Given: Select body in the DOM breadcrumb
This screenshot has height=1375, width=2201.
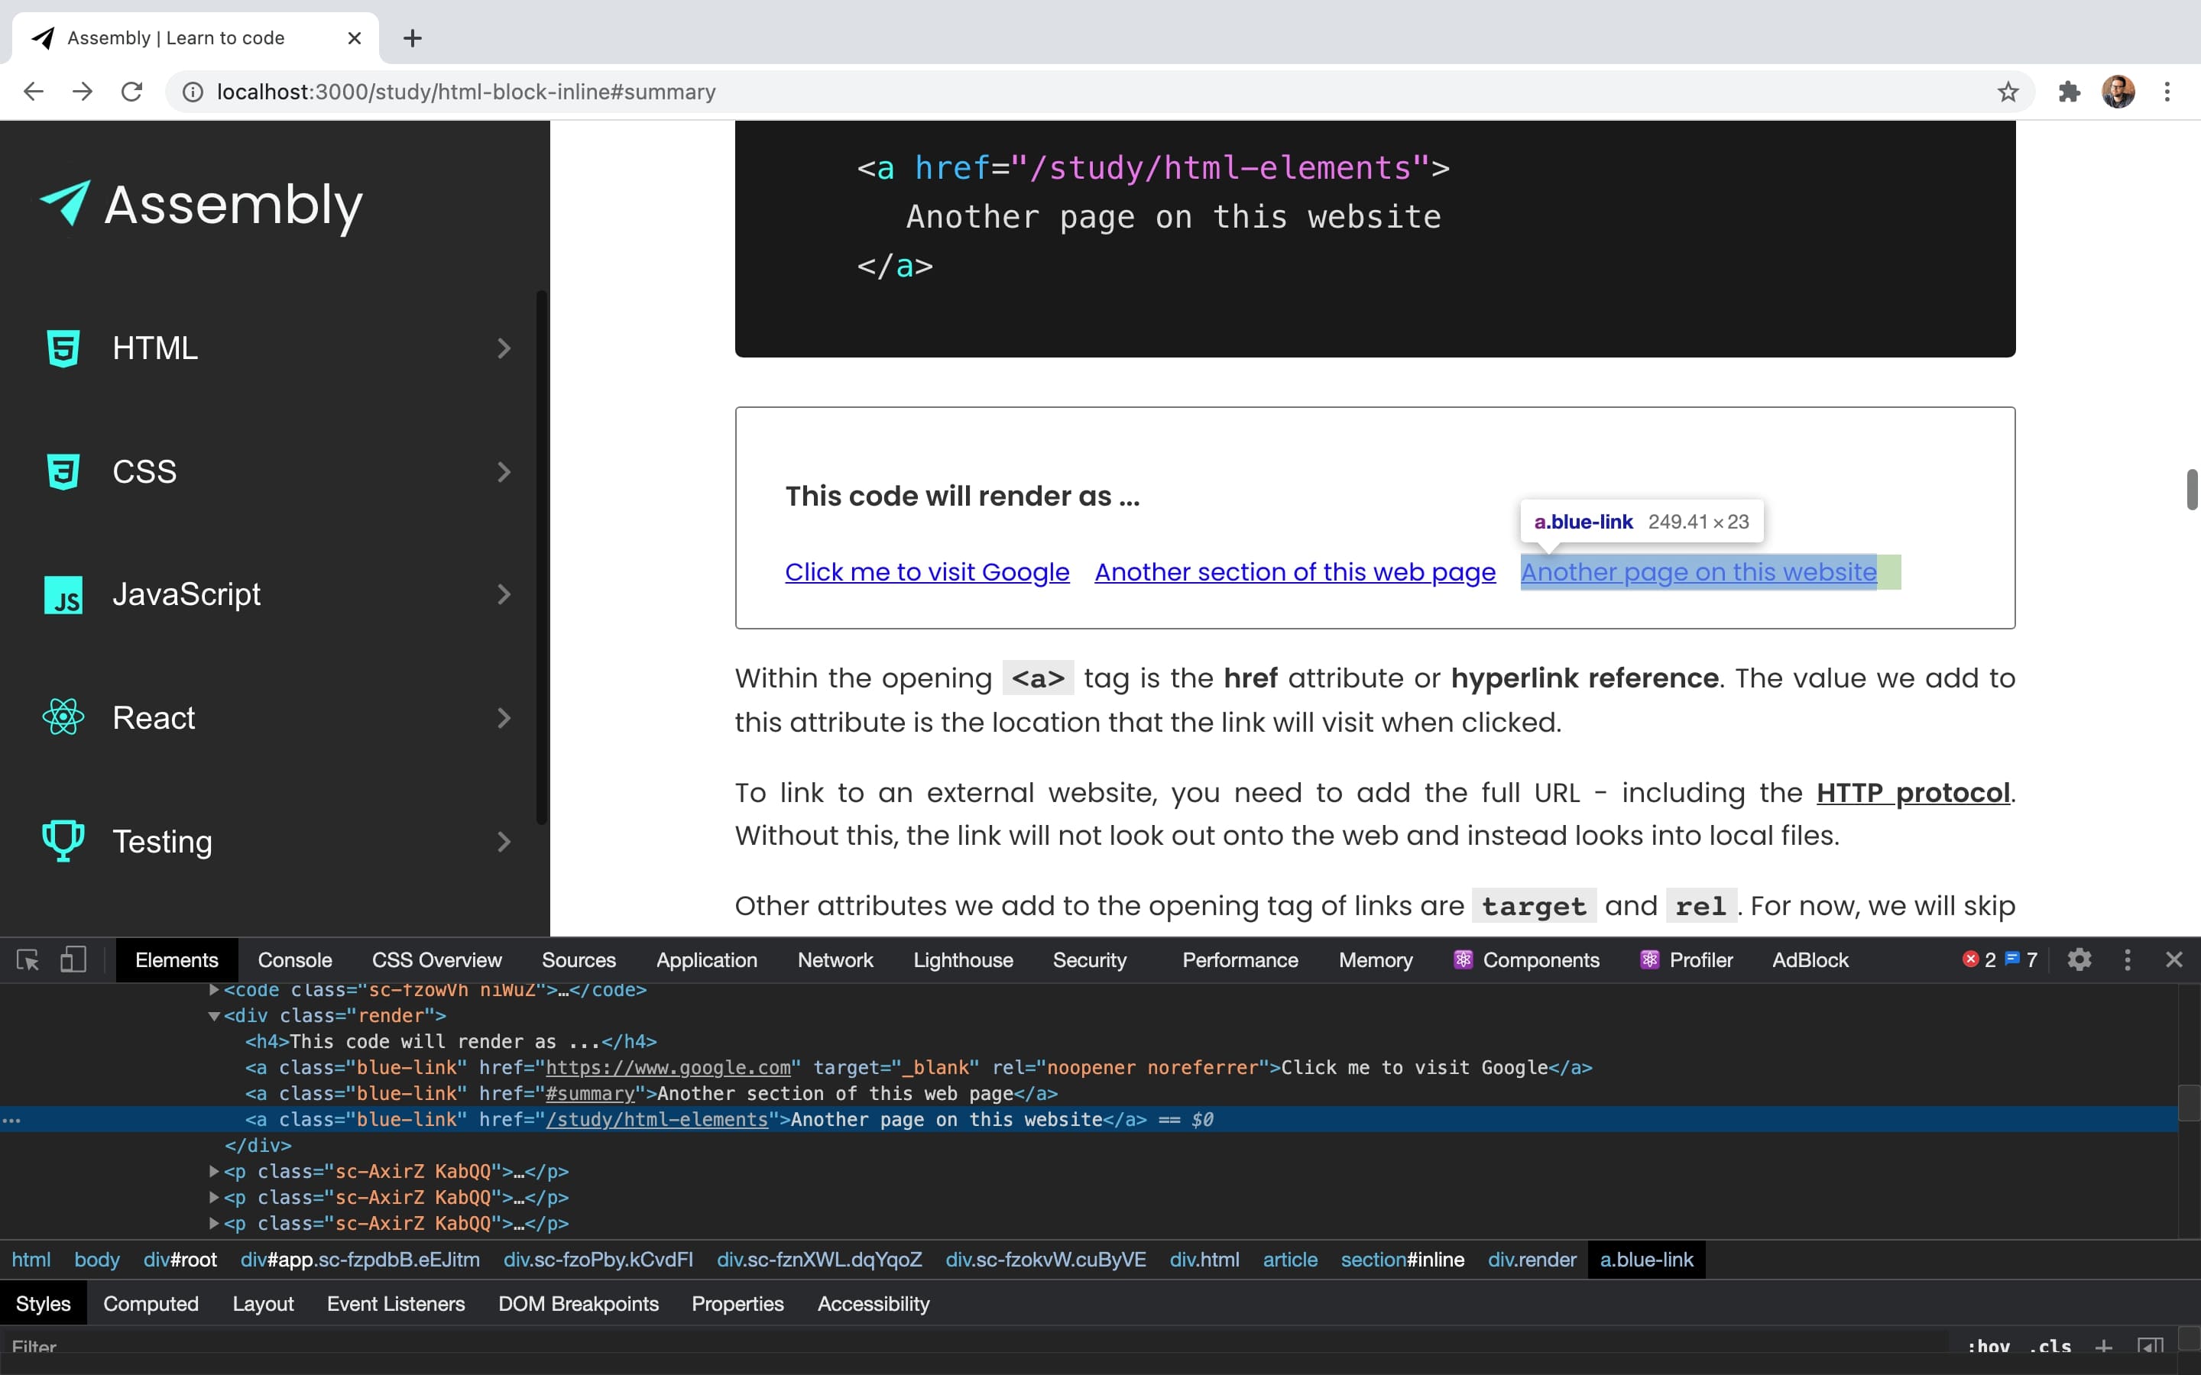Looking at the screenshot, I should click(96, 1260).
